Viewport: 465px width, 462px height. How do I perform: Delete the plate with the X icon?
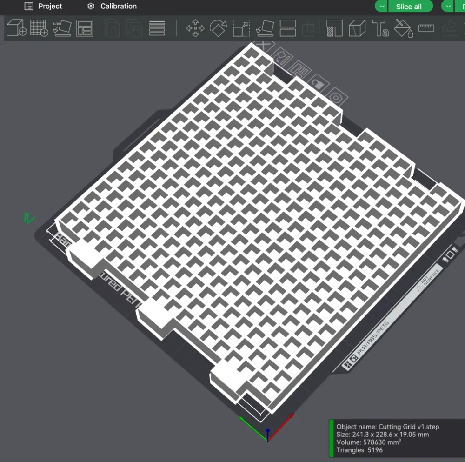click(264, 45)
